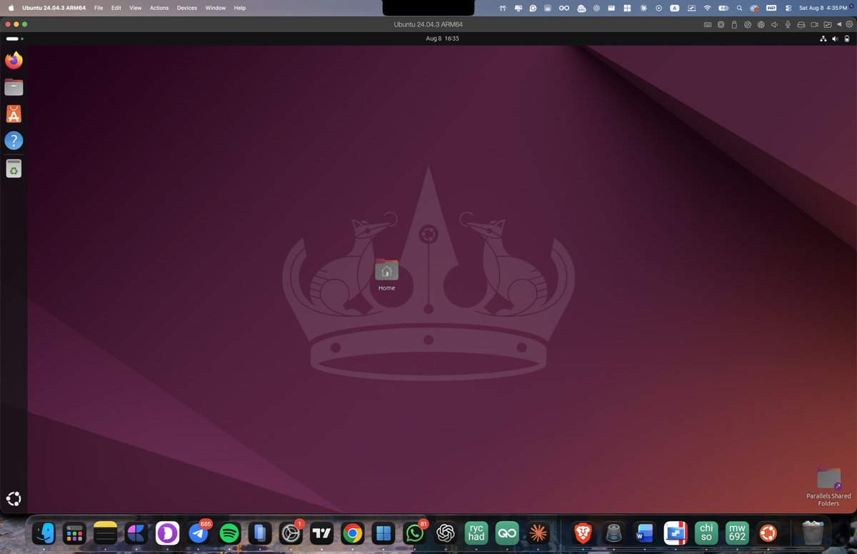Open the Aug 8 16:35 clock menu
The image size is (857, 554).
(442, 39)
